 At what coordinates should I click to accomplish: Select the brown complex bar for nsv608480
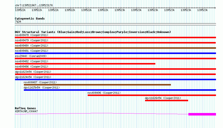[x=115, y=48]
